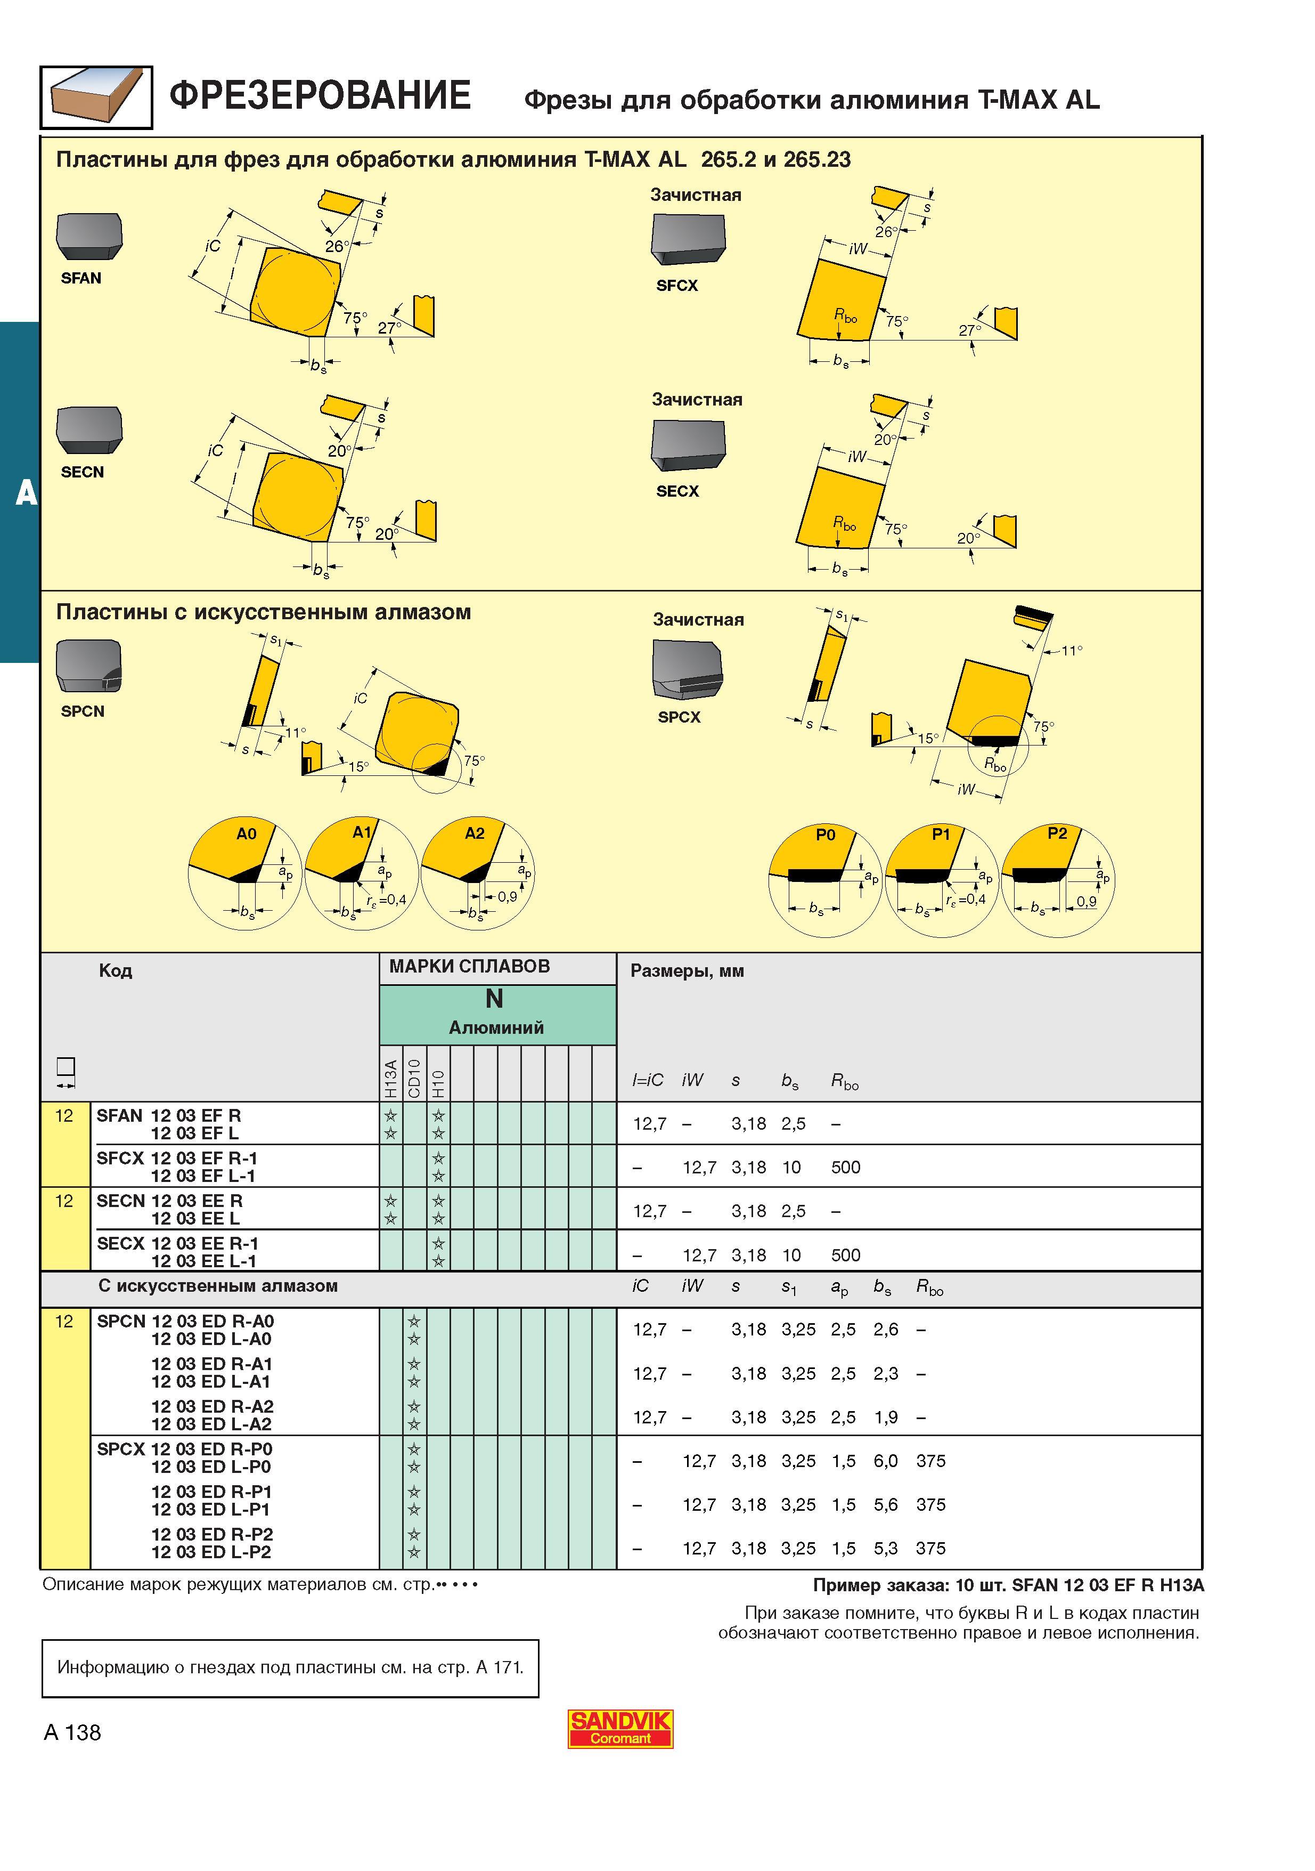This screenshot has height=1871, width=1315.
Task: Click the SFCX wiper insert picture
Action: tap(688, 240)
